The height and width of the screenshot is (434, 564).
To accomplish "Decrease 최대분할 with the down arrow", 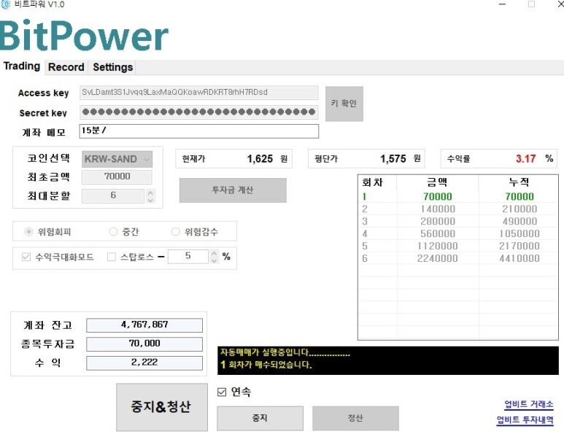I will point(150,200).
